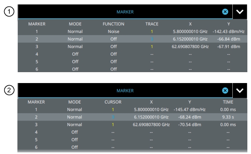Open the Noise function cell for marker 1

point(113,31)
